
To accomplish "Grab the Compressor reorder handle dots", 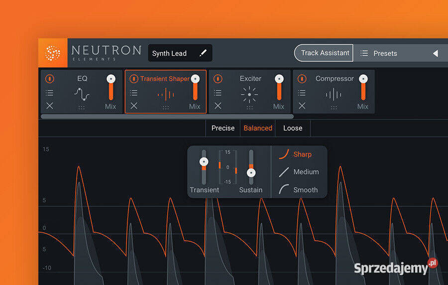I will (x=334, y=107).
